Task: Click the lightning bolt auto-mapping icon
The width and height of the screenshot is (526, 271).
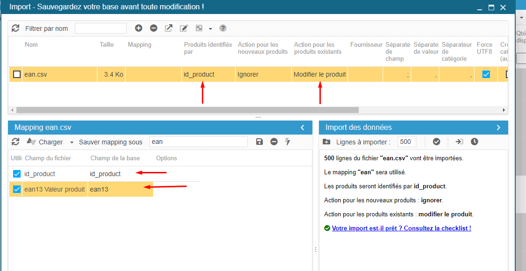Action: pos(288,142)
